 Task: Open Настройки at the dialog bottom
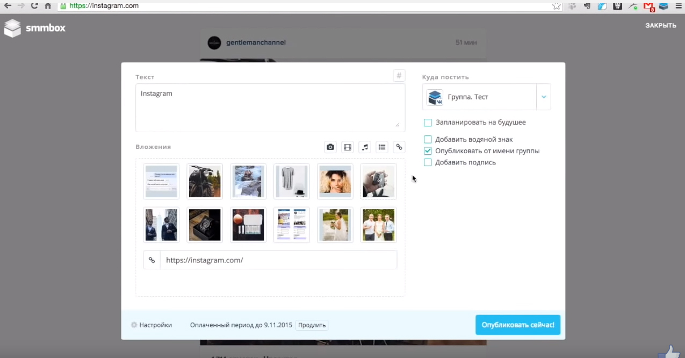[152, 325]
